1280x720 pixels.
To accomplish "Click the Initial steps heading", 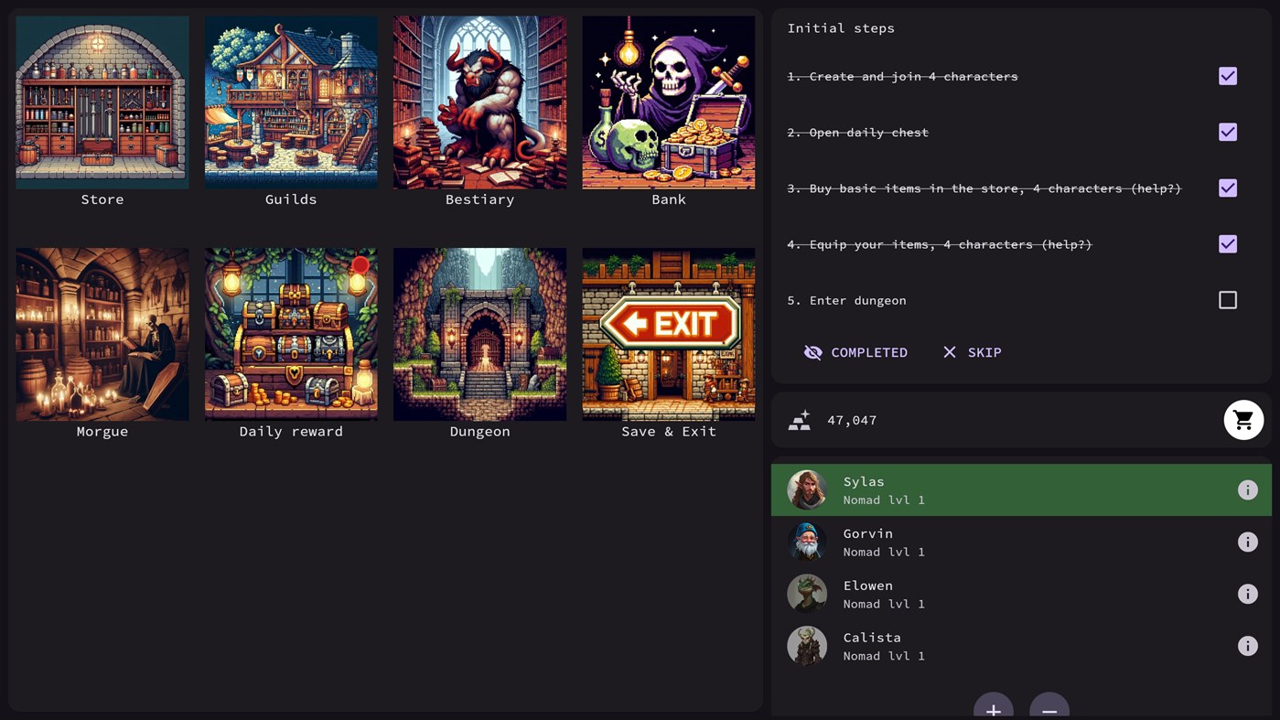I will pos(841,28).
